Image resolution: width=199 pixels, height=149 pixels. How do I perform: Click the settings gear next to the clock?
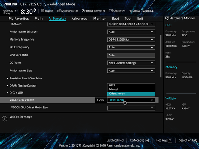[35, 10]
